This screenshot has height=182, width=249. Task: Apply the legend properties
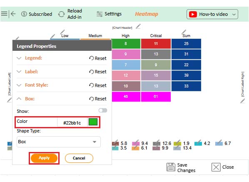(x=44, y=158)
